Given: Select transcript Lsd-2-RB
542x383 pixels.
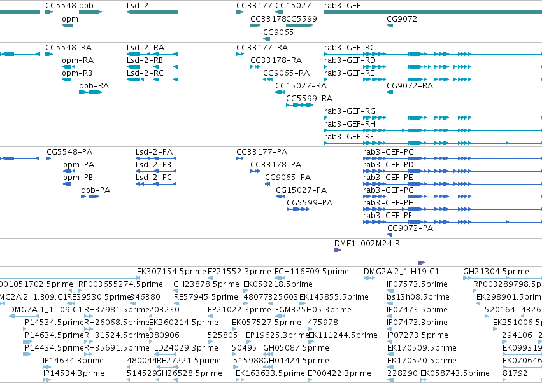Looking at the screenshot, I should pyautogui.click(x=145, y=60).
